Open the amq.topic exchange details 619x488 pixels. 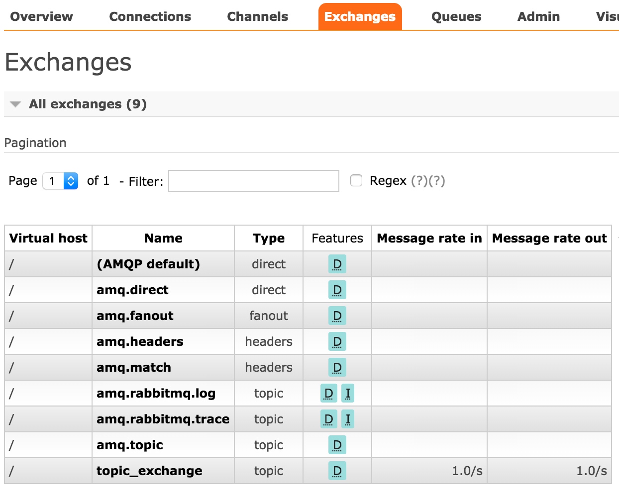[x=130, y=445]
